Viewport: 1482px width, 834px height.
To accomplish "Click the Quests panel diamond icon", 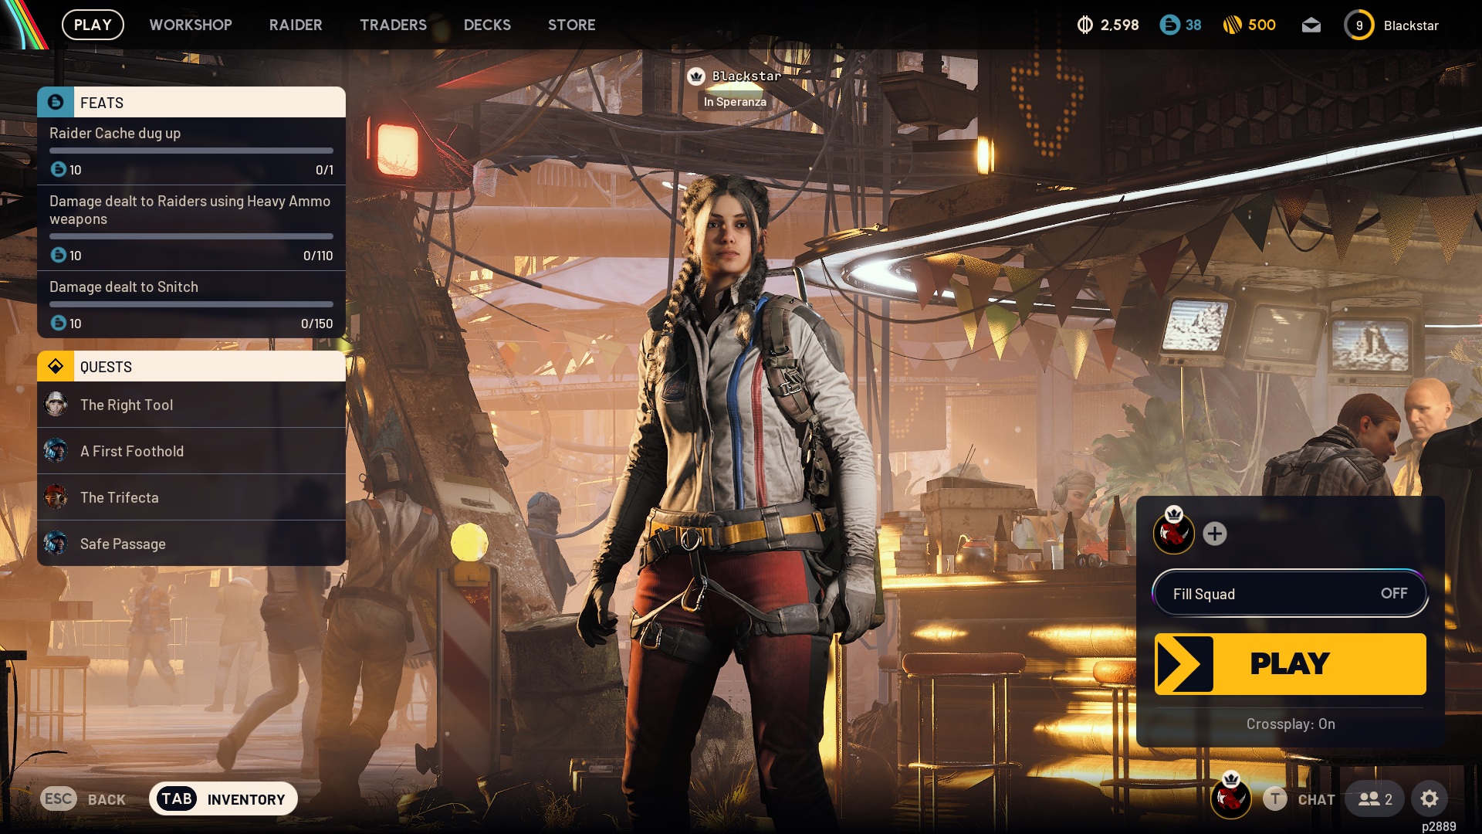I will [x=56, y=367].
